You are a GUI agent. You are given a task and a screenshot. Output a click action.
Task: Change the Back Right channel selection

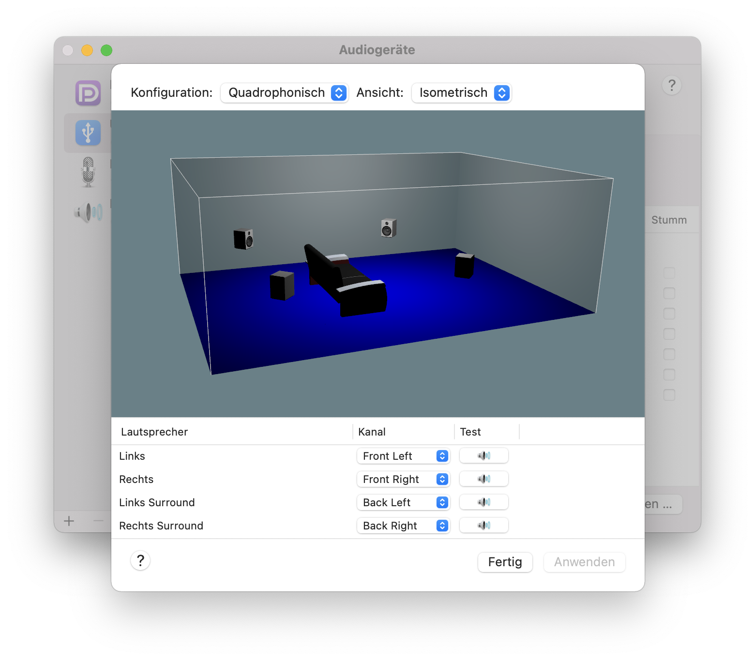pos(403,526)
